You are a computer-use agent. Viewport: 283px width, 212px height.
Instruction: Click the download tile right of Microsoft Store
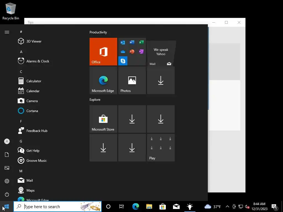132,119
